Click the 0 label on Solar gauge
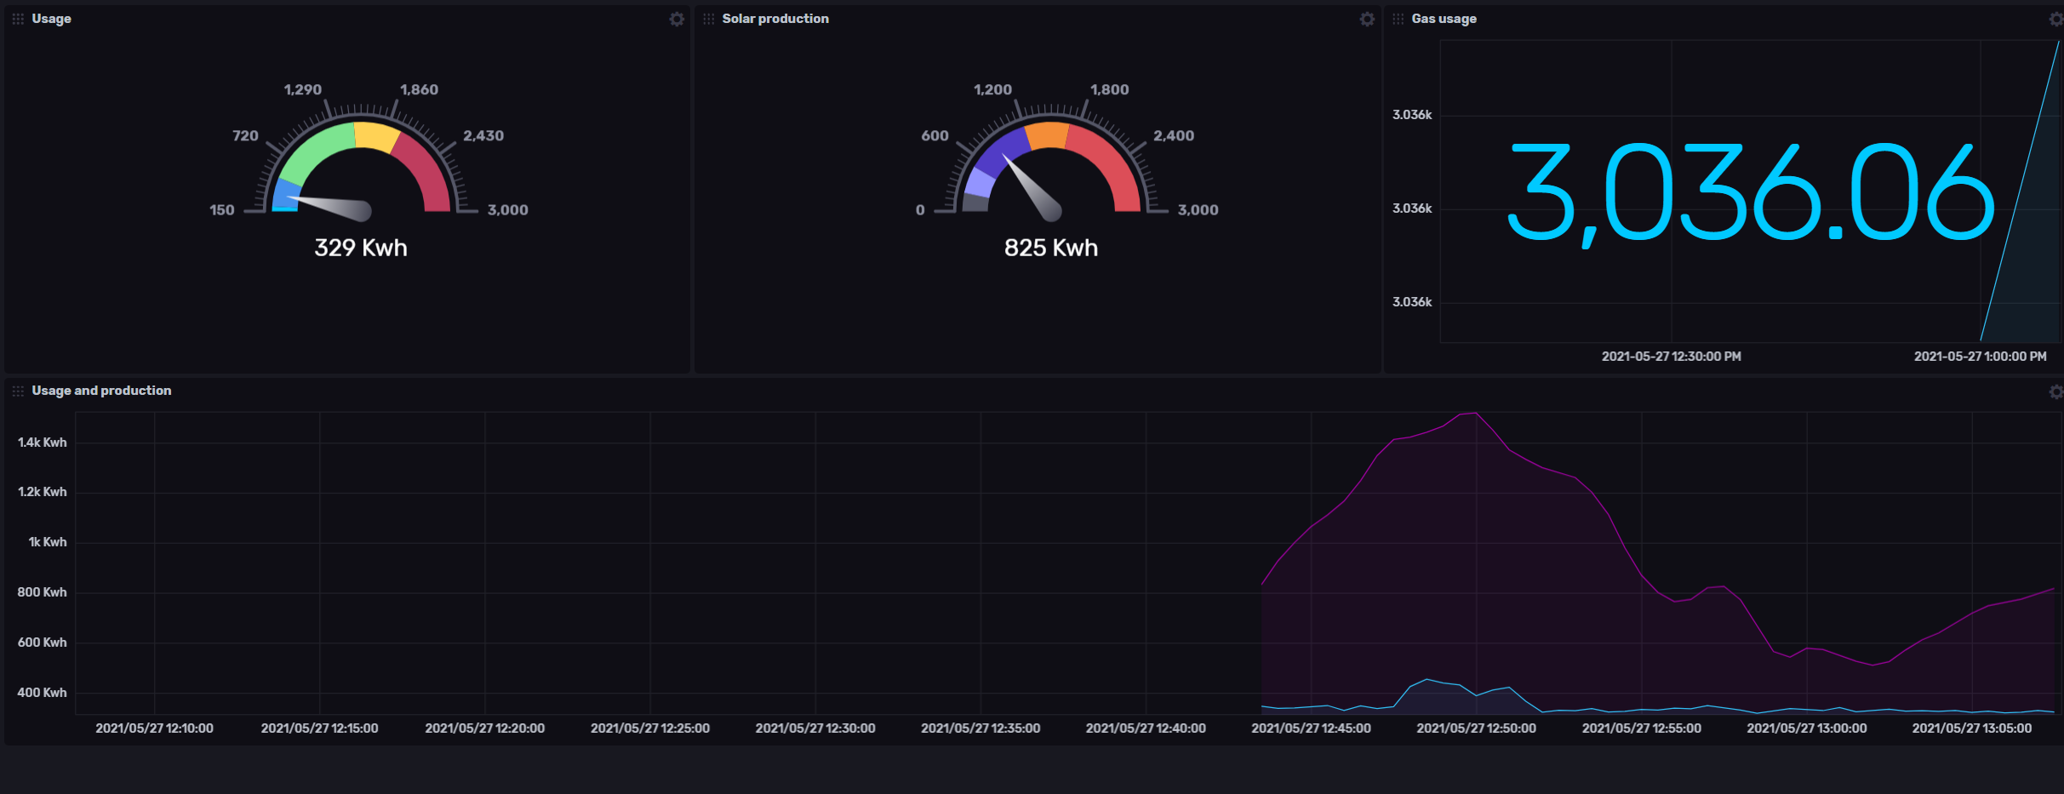This screenshot has width=2064, height=794. click(920, 209)
